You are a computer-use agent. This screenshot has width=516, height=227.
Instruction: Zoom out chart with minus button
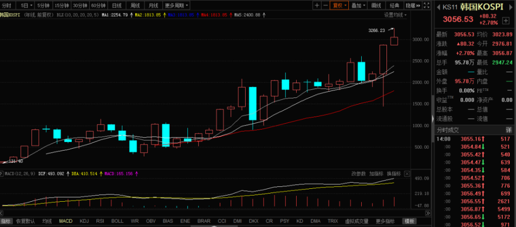pos(326,6)
